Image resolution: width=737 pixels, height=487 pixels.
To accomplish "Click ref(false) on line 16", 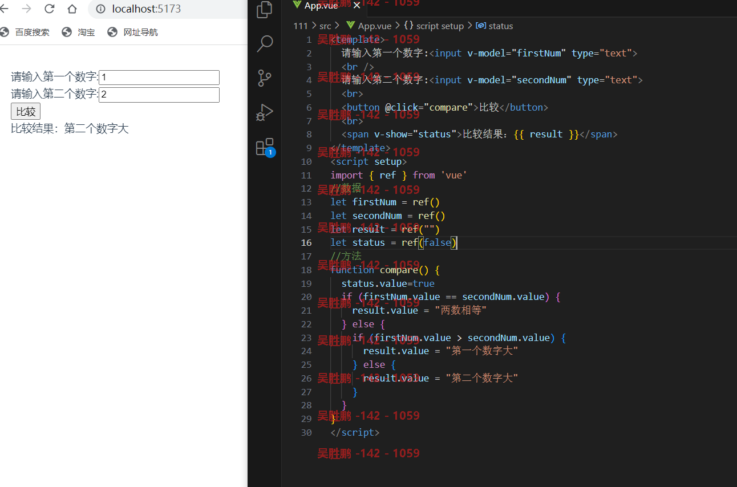I will [430, 243].
